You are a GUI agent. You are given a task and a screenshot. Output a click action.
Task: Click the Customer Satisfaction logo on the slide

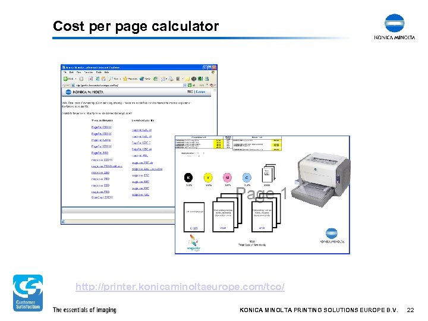point(28,292)
